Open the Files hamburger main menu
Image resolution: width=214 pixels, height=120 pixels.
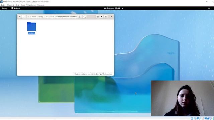[x=106, y=17]
